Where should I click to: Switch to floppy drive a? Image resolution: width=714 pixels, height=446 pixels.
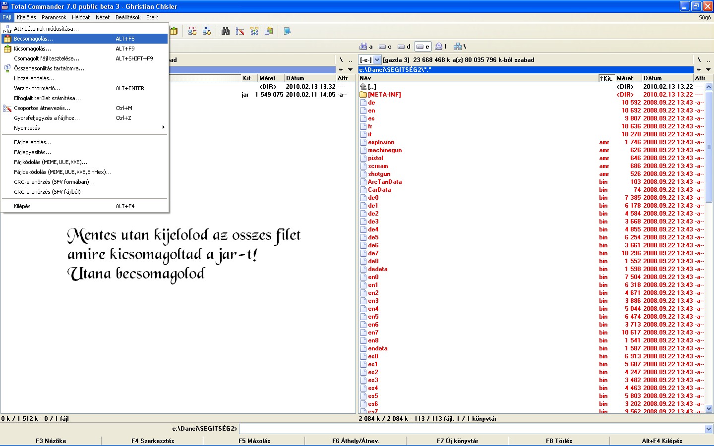[x=366, y=47]
